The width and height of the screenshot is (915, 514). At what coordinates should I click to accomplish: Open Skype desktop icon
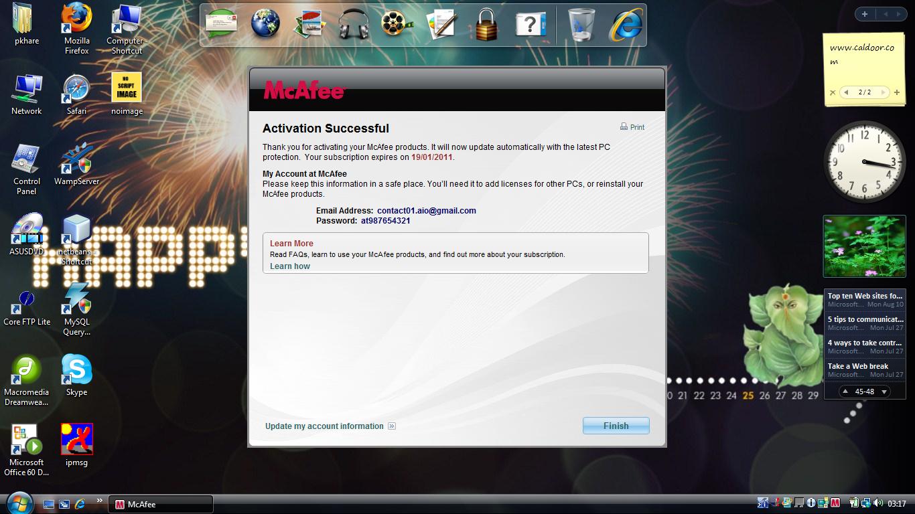[76, 375]
